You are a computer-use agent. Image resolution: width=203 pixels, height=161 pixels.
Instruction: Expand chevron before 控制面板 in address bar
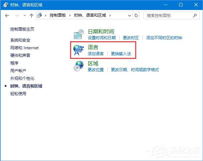coord(46,15)
